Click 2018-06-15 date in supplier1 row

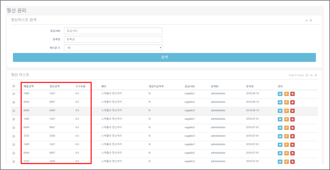click(252, 93)
